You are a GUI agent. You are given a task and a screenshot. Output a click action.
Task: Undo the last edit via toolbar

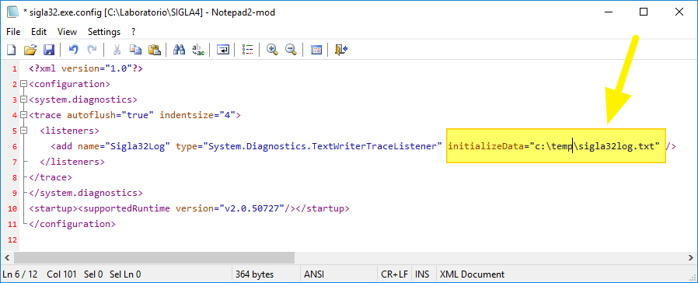(x=73, y=50)
